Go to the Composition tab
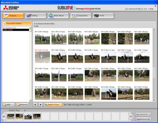Image resolution: width=158 pixels, height=123 pixels. [81, 16]
